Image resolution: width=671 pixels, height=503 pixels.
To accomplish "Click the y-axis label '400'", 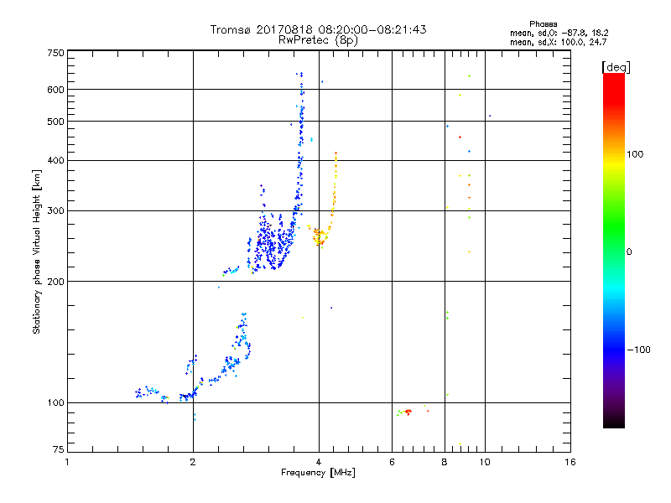I will point(55,160).
